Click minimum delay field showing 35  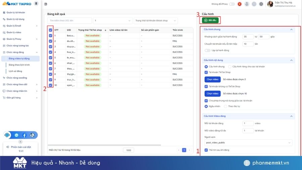point(248,37)
